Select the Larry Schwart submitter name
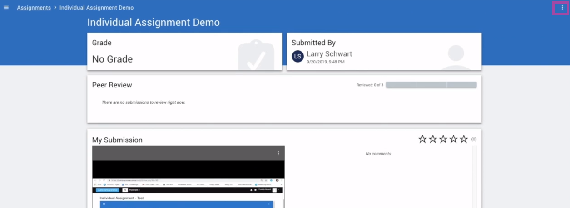 [x=329, y=54]
